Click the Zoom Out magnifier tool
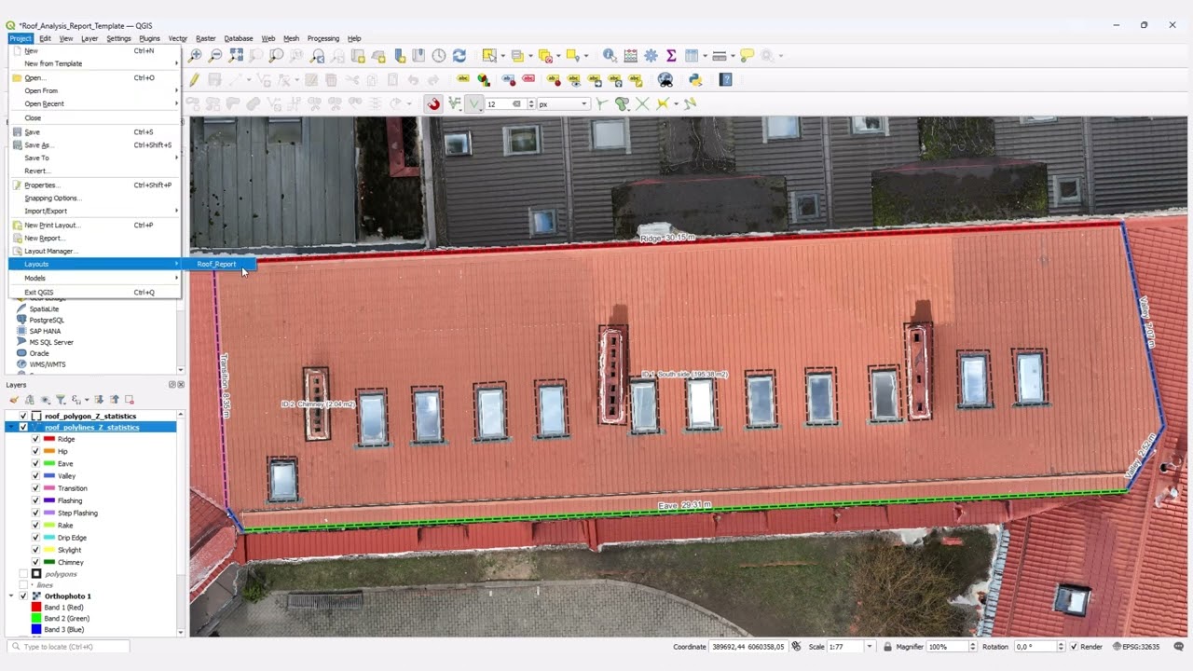The width and height of the screenshot is (1193, 671). click(x=215, y=56)
